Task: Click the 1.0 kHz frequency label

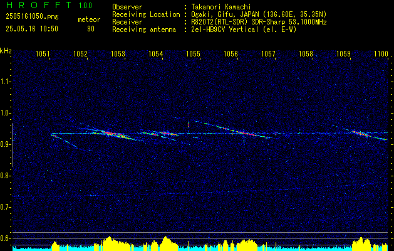Action: pos(6,113)
